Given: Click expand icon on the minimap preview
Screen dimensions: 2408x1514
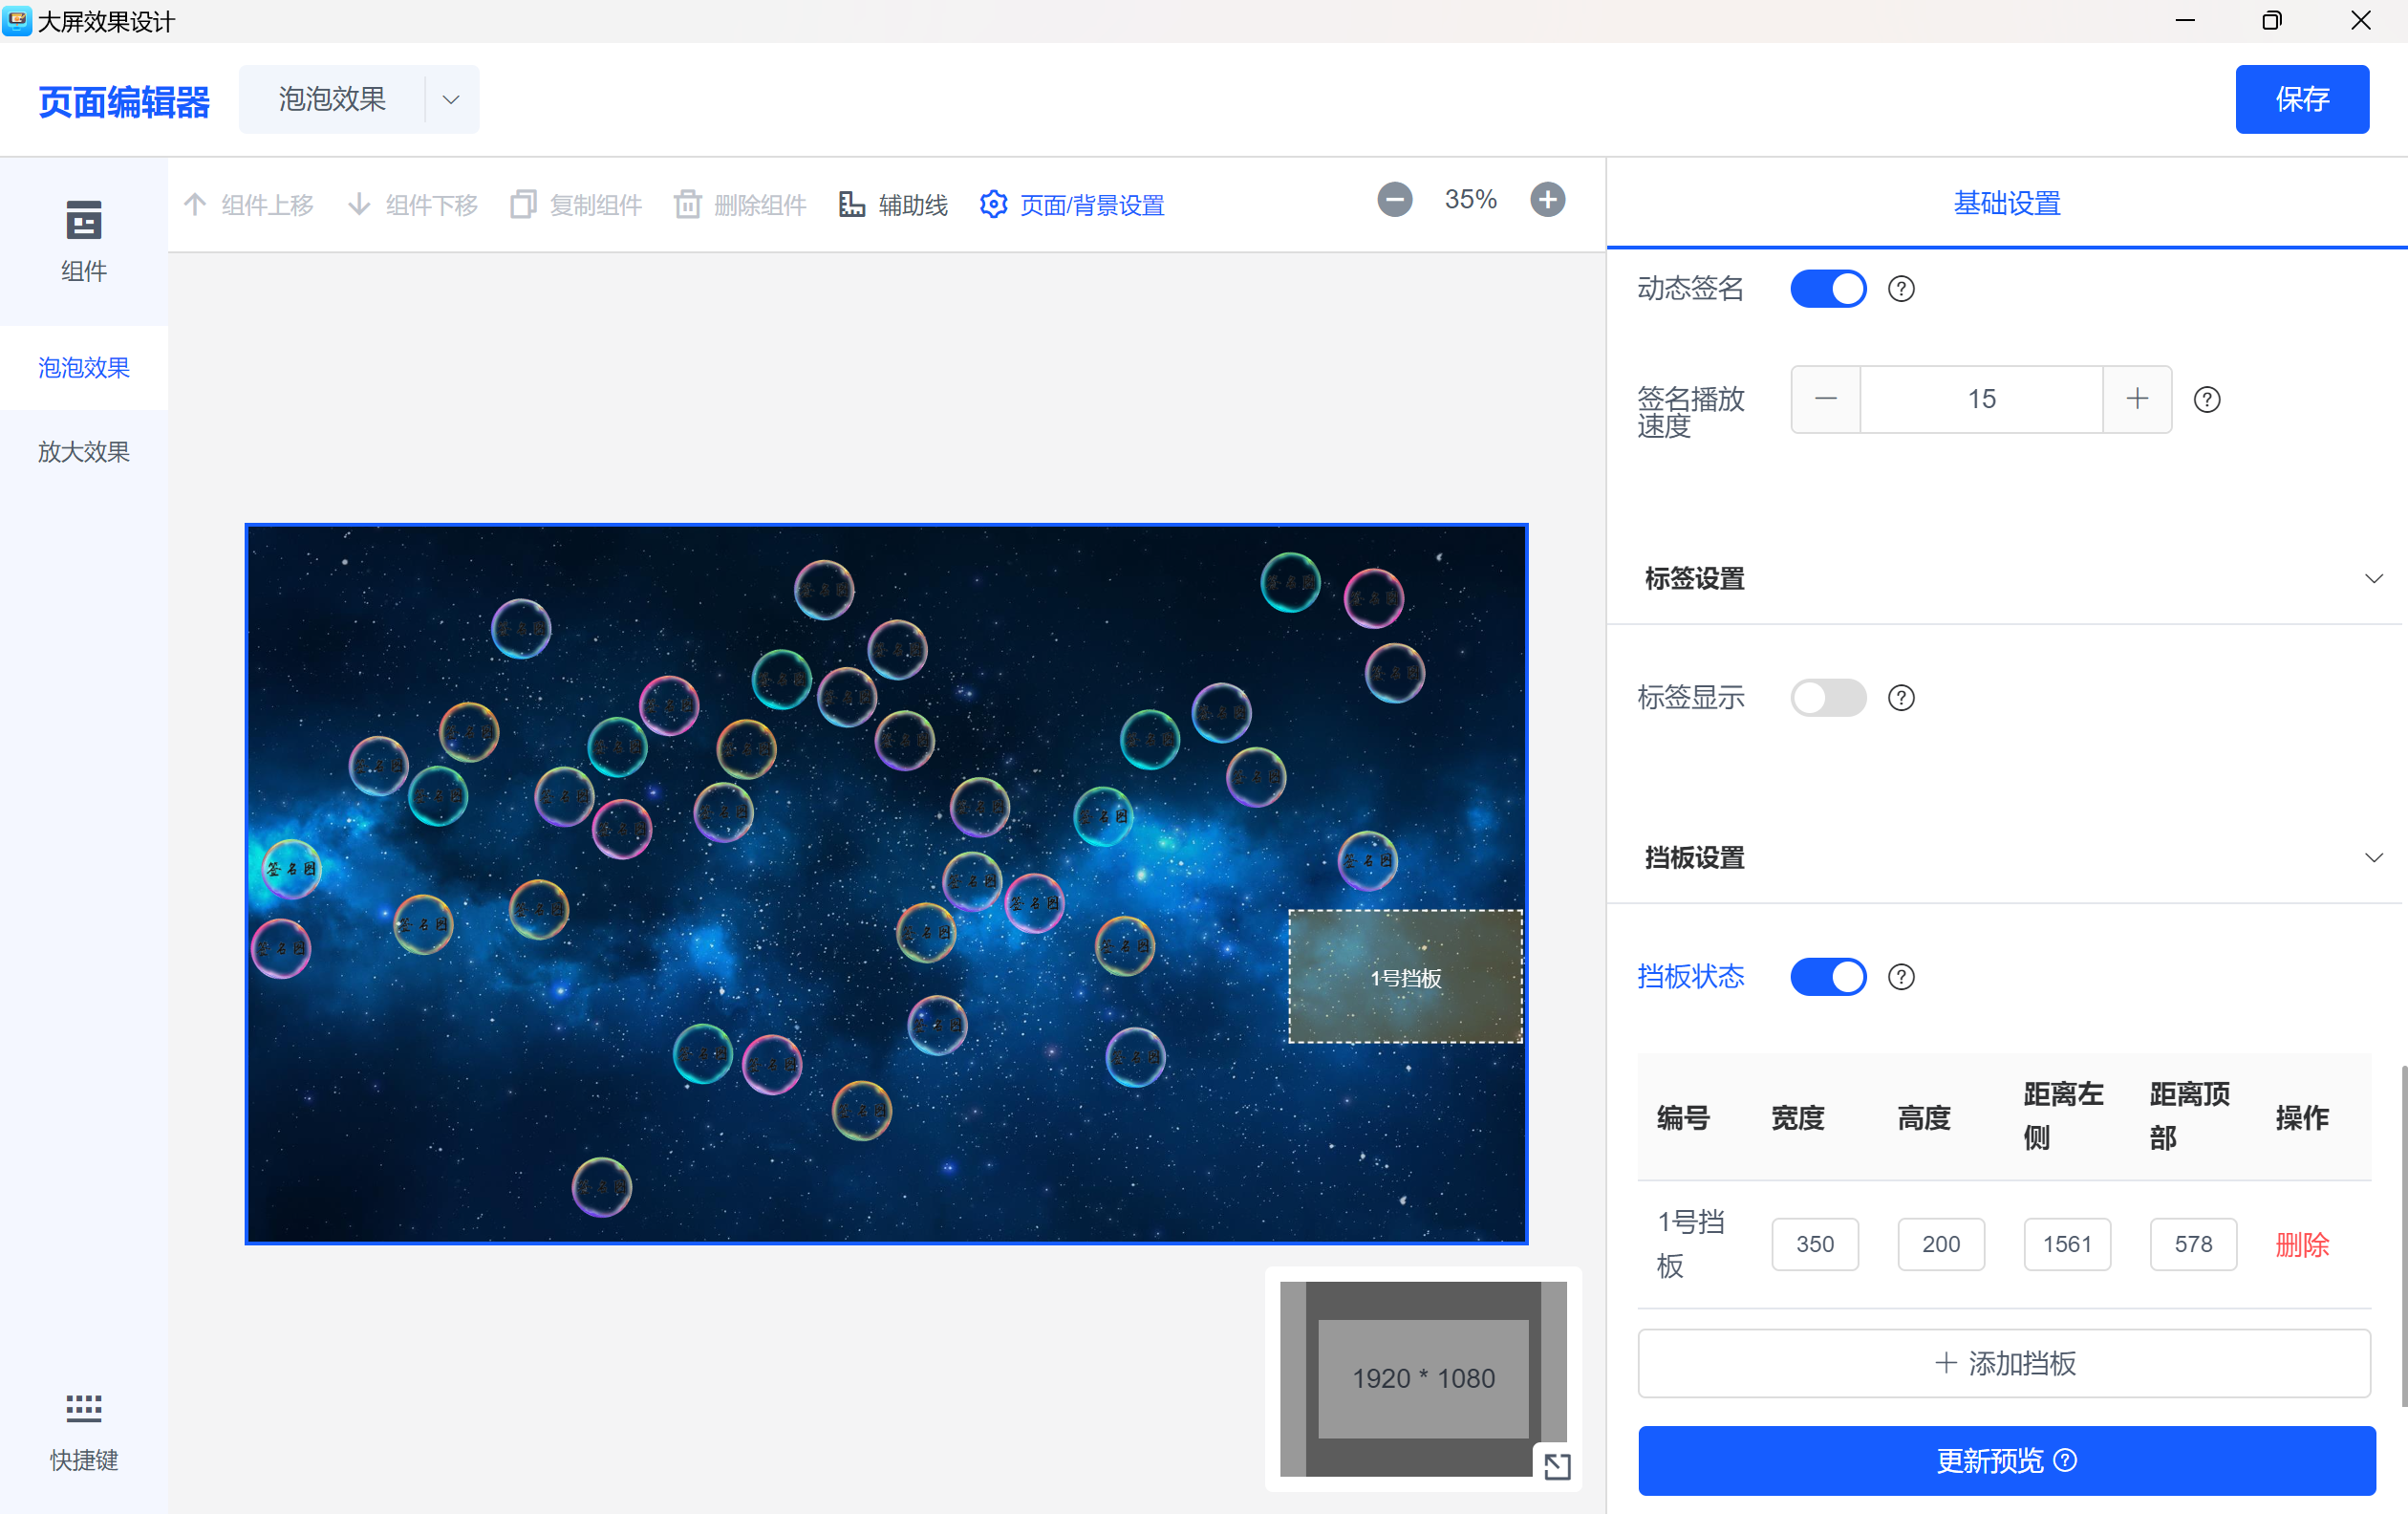Looking at the screenshot, I should pos(1556,1466).
